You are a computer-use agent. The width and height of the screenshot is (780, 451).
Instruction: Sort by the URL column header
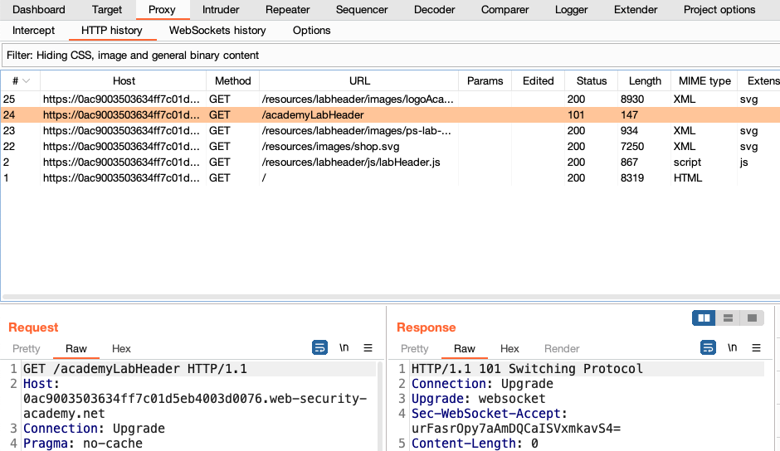pos(359,80)
